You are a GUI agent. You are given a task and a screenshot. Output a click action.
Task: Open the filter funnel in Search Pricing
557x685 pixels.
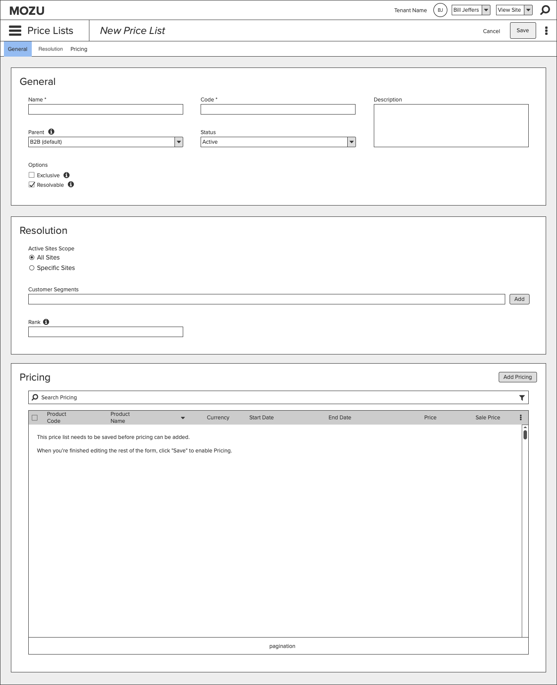point(522,398)
